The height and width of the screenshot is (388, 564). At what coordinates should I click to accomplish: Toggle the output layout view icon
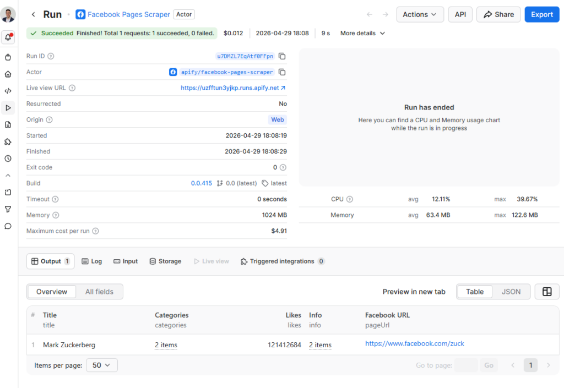tap(547, 292)
